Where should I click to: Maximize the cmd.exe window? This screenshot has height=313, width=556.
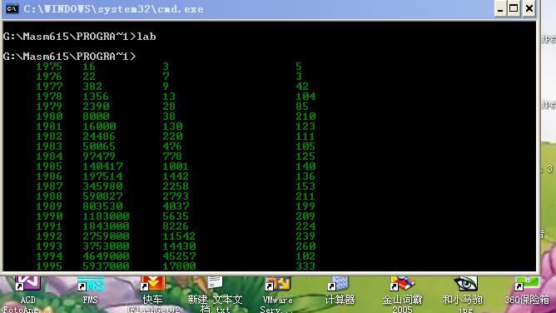point(514,9)
